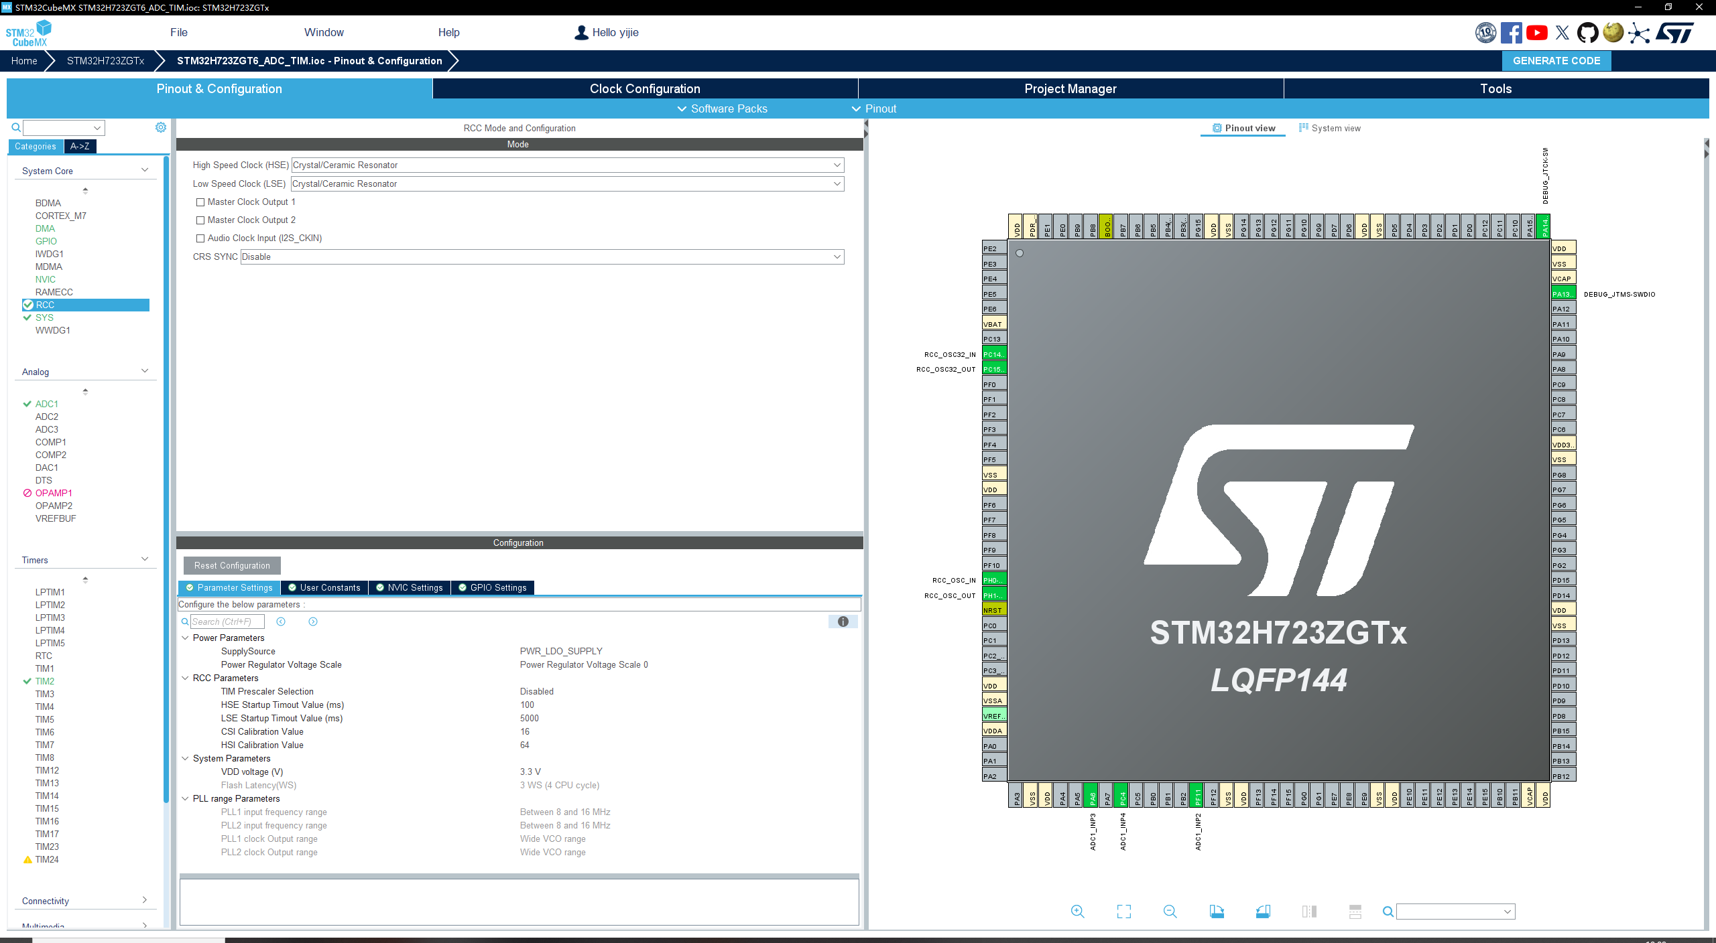The image size is (1716, 943).
Task: Toggle vertical split view icon in pinout toolbar
Action: point(1309,912)
